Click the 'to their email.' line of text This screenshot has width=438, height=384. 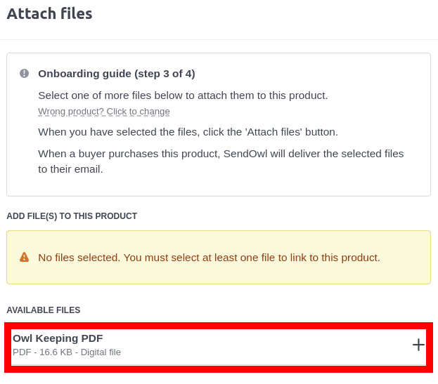pyautogui.click(x=70, y=169)
